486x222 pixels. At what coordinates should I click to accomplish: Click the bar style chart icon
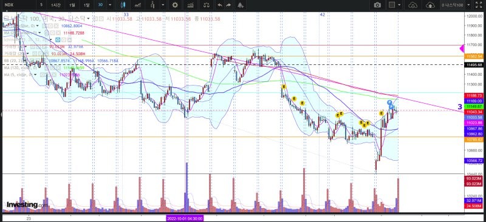click(152, 5)
